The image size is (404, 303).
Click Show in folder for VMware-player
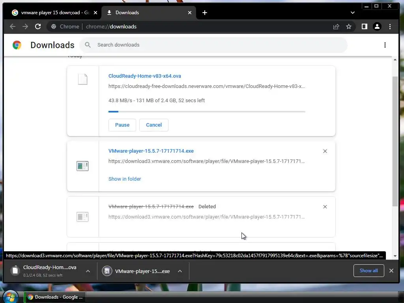click(125, 179)
